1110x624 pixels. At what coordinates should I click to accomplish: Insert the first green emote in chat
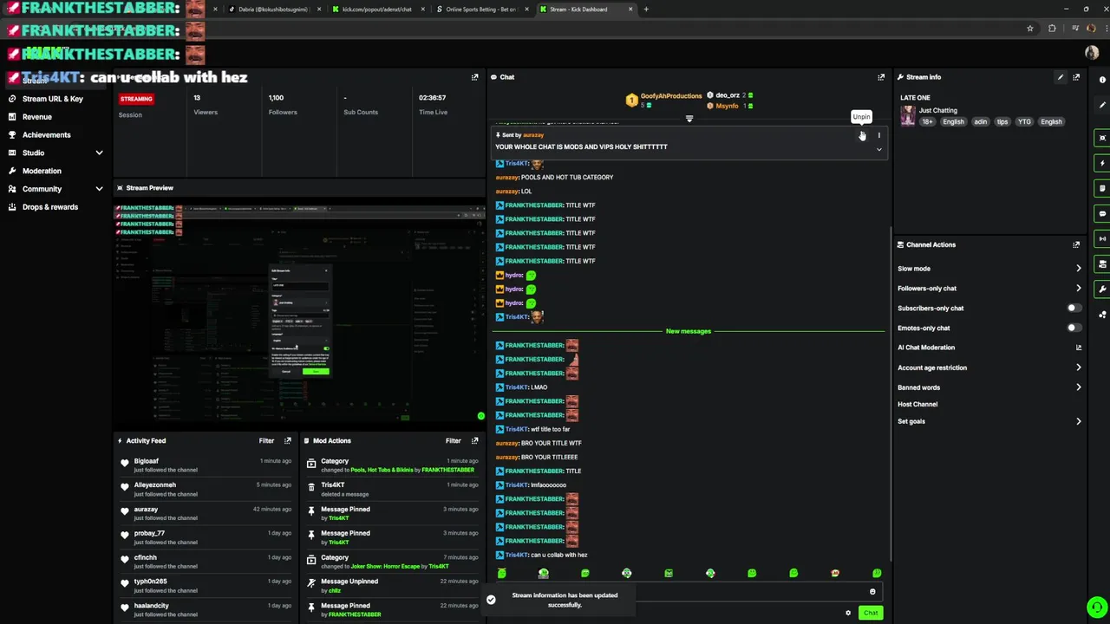[x=501, y=573]
